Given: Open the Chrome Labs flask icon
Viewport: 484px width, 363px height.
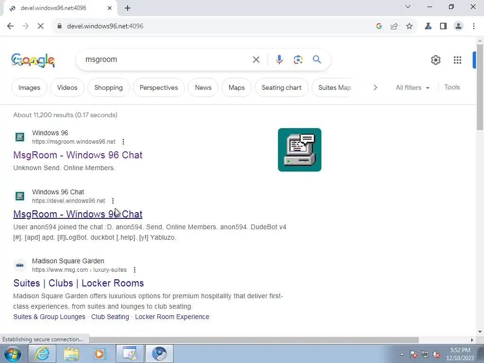Looking at the screenshot, I should click(428, 26).
